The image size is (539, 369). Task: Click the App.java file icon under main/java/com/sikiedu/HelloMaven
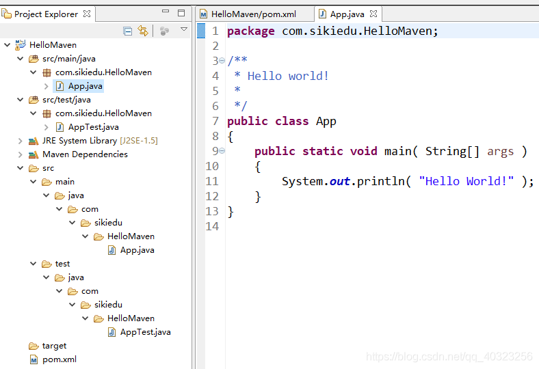(111, 250)
